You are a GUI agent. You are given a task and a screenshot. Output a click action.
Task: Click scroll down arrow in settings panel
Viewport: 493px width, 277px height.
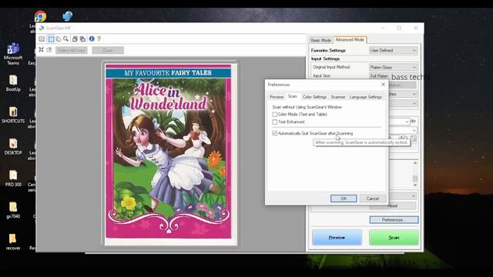(x=415, y=185)
